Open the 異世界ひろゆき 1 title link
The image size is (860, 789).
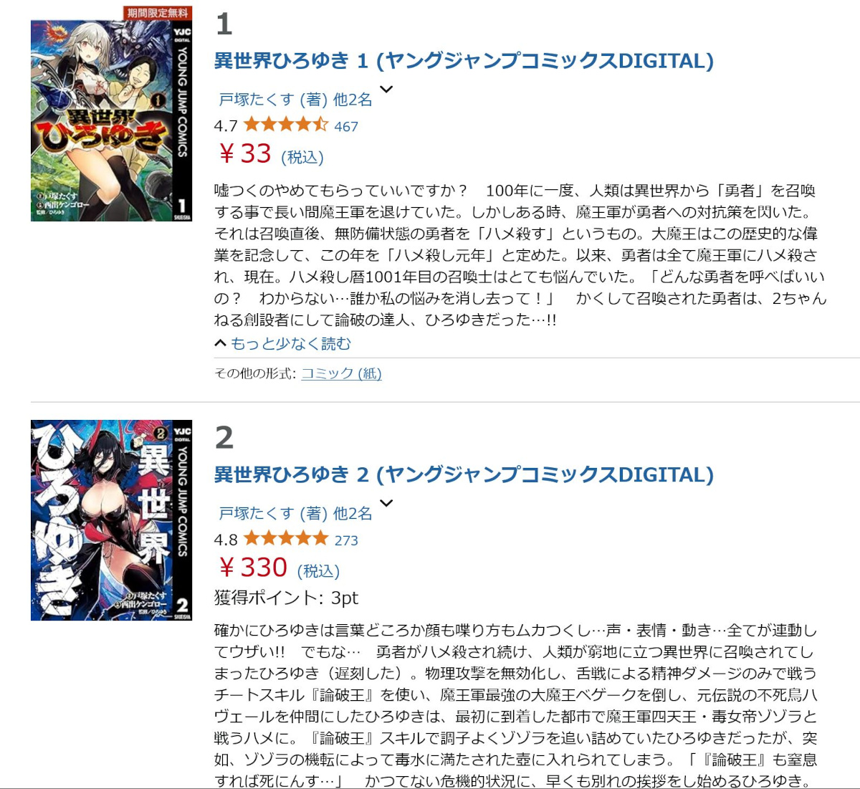464,61
